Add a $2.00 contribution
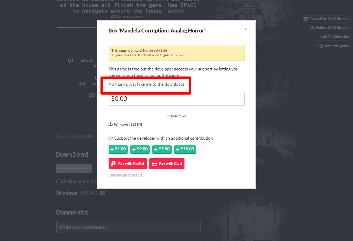This screenshot has width=353, height=241. pyautogui.click(x=140, y=149)
